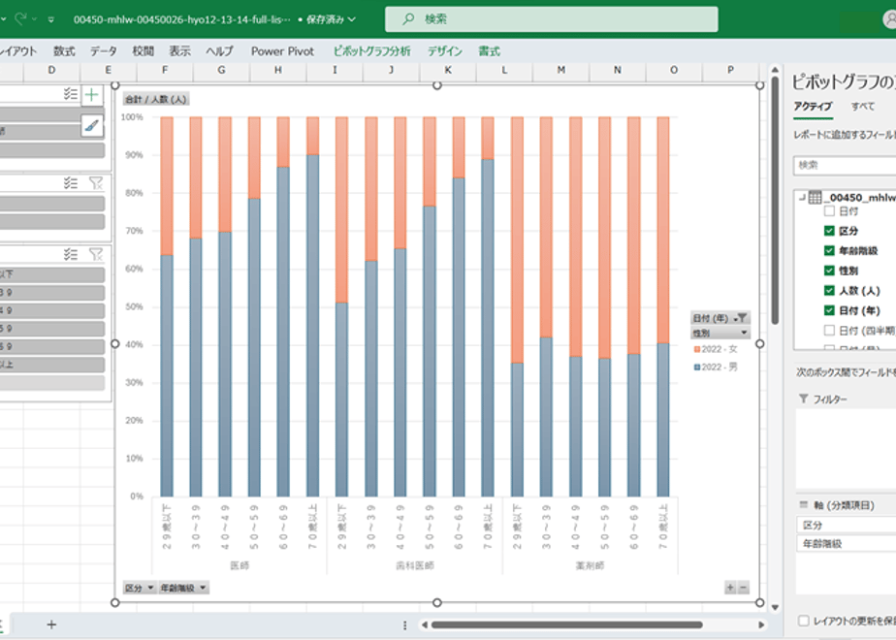The width and height of the screenshot is (896, 640).
Task: Uncheck the 人数 (人) field checkbox
Action: pyautogui.click(x=829, y=290)
